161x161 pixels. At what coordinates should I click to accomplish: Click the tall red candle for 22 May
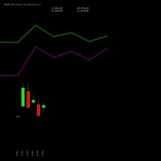click(28, 99)
